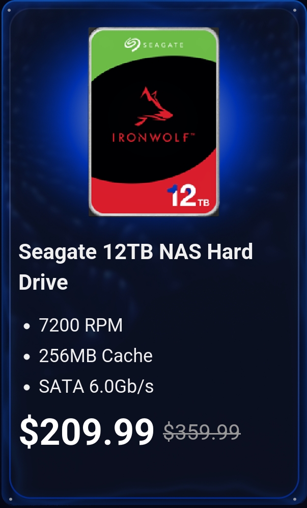Click the trademark symbol after IRONWOLF
This screenshot has width=307, height=508.
(x=192, y=135)
